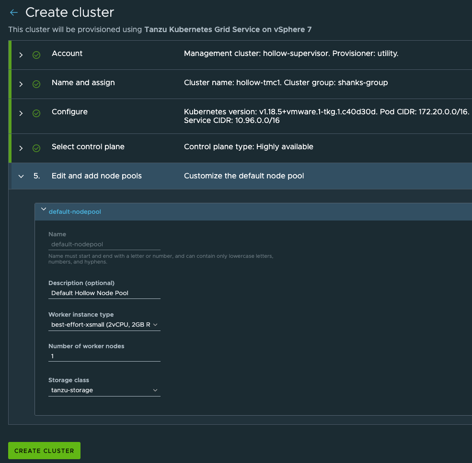Select the Select control plane step title
The image size is (472, 463).
point(88,147)
